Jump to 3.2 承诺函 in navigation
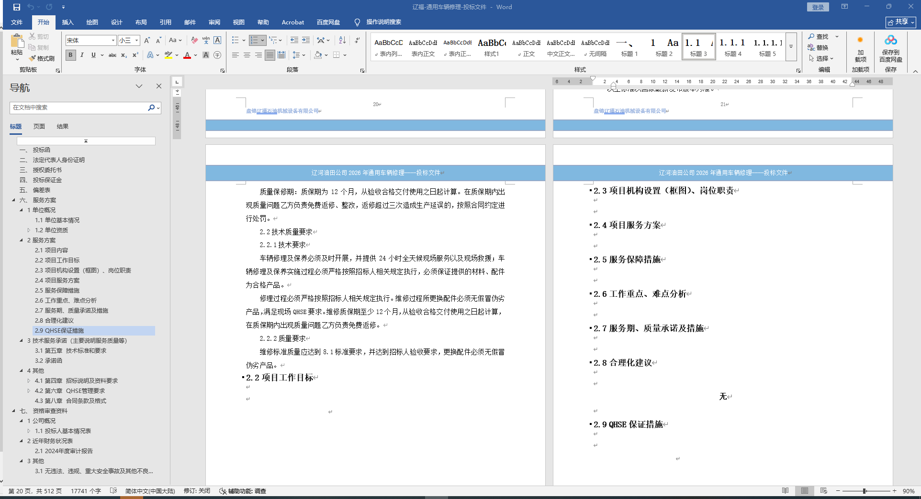The height and width of the screenshot is (499, 921). [48, 361]
